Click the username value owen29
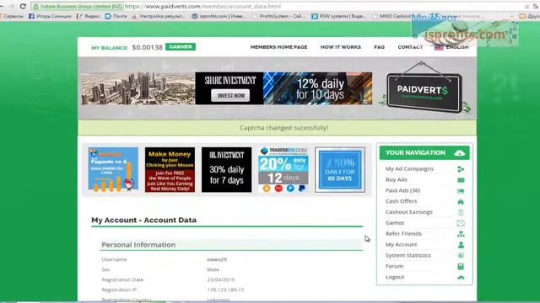The width and height of the screenshot is (540, 303). pos(217,260)
